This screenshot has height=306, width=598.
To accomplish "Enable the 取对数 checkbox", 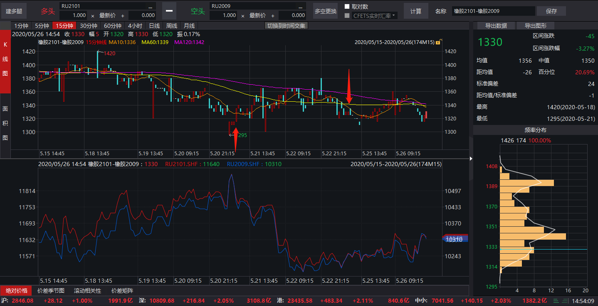I will [x=347, y=7].
